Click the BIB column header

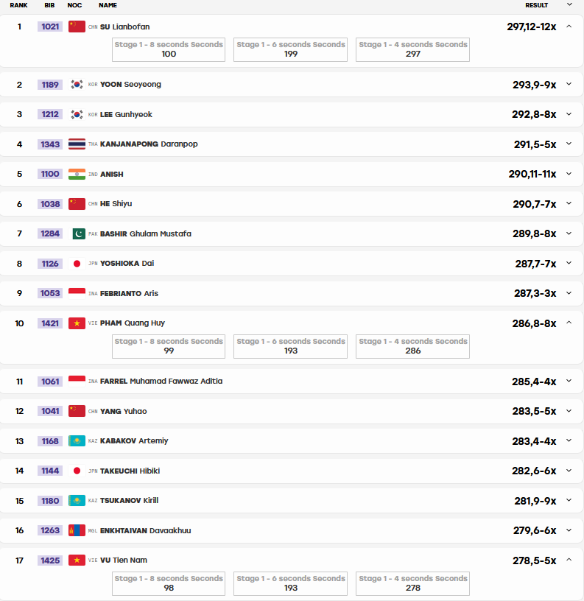point(49,5)
